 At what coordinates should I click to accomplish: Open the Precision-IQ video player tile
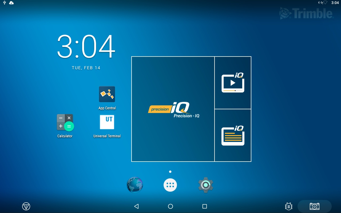233,83
